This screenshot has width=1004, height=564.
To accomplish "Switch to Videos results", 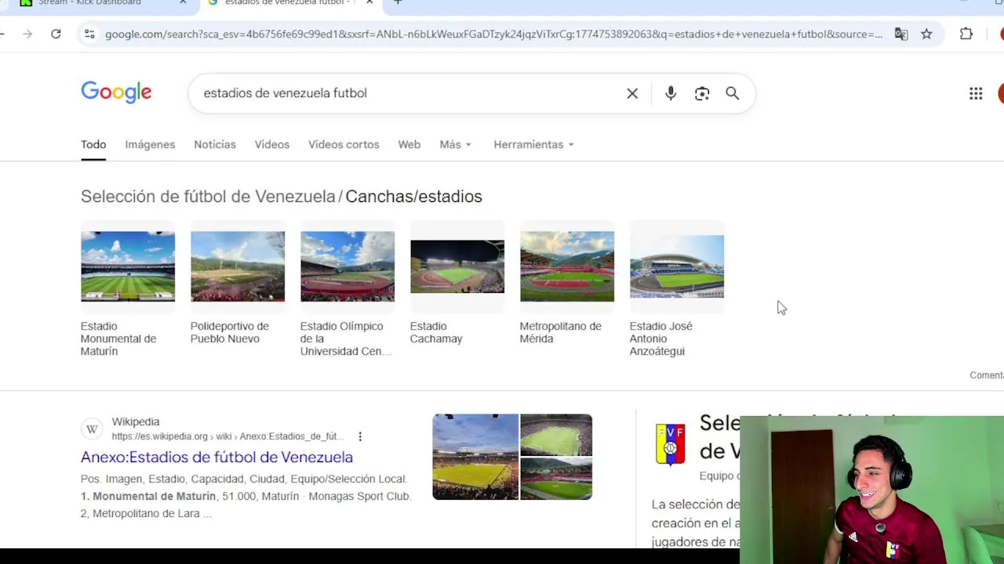I will (272, 144).
